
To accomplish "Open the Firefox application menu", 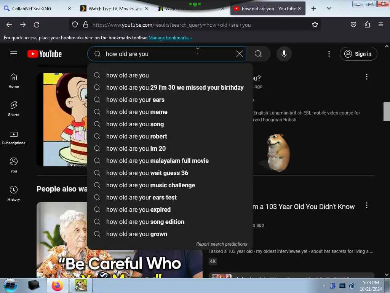I will point(381,25).
